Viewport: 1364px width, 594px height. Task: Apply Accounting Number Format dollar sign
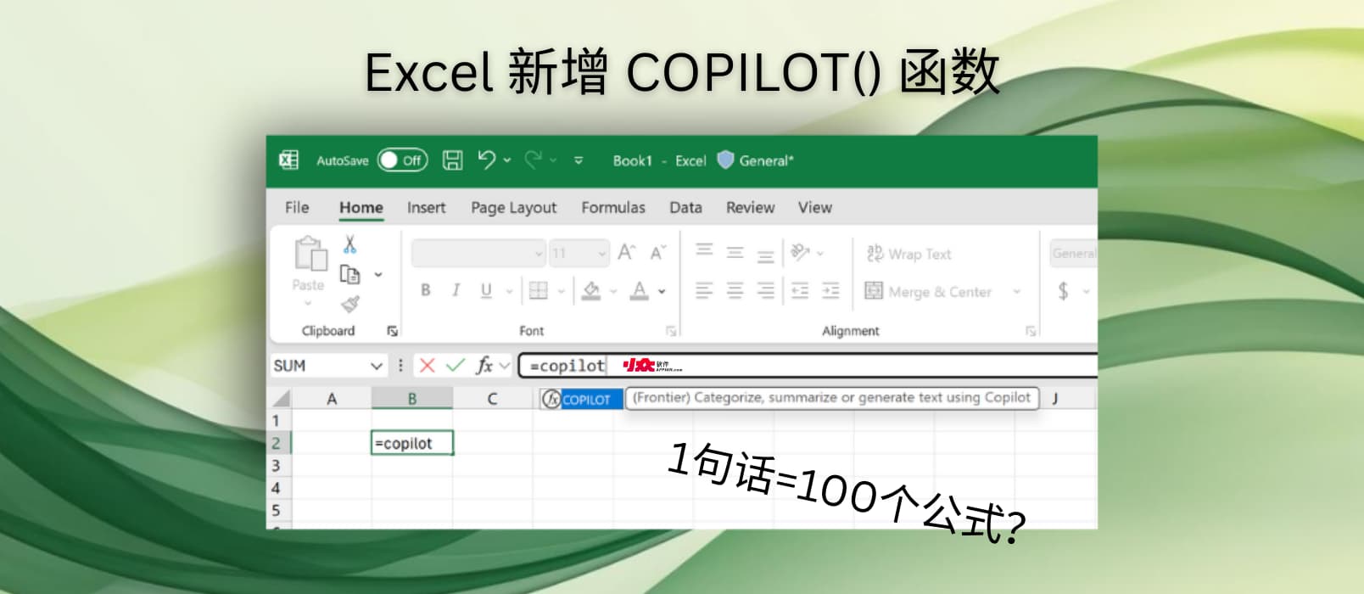[x=1063, y=291]
